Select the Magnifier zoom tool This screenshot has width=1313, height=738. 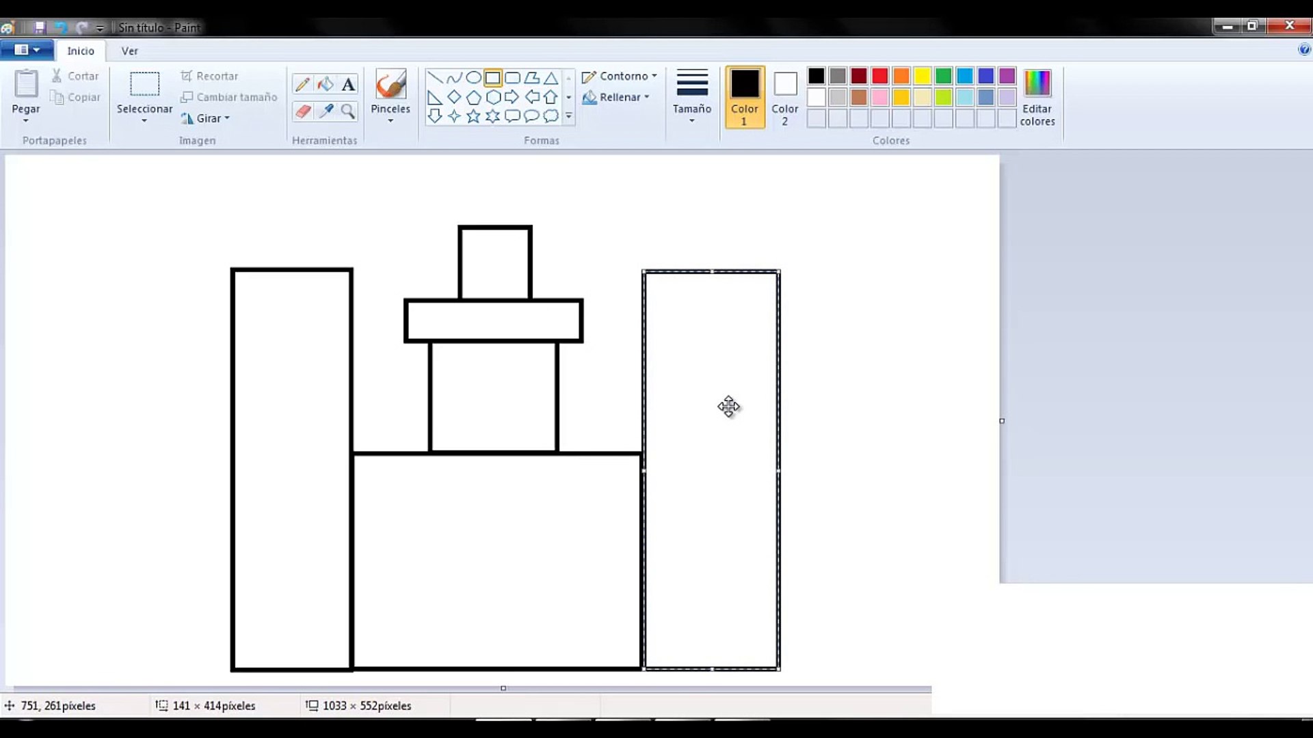pyautogui.click(x=348, y=111)
